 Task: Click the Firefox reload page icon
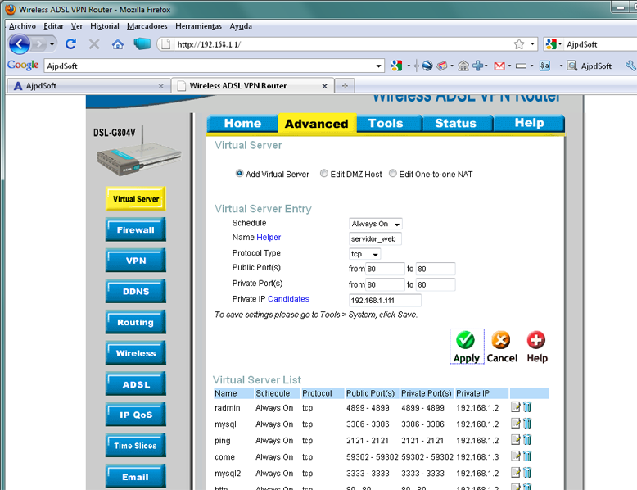[x=71, y=44]
